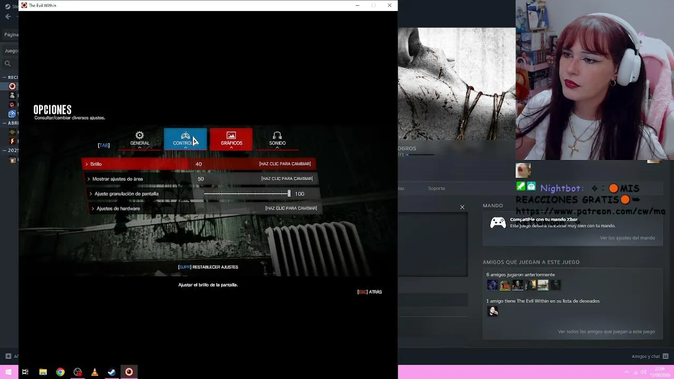Click HAZ CLIC PARA CAMBIAR for Mostrar ajustes

click(287, 178)
